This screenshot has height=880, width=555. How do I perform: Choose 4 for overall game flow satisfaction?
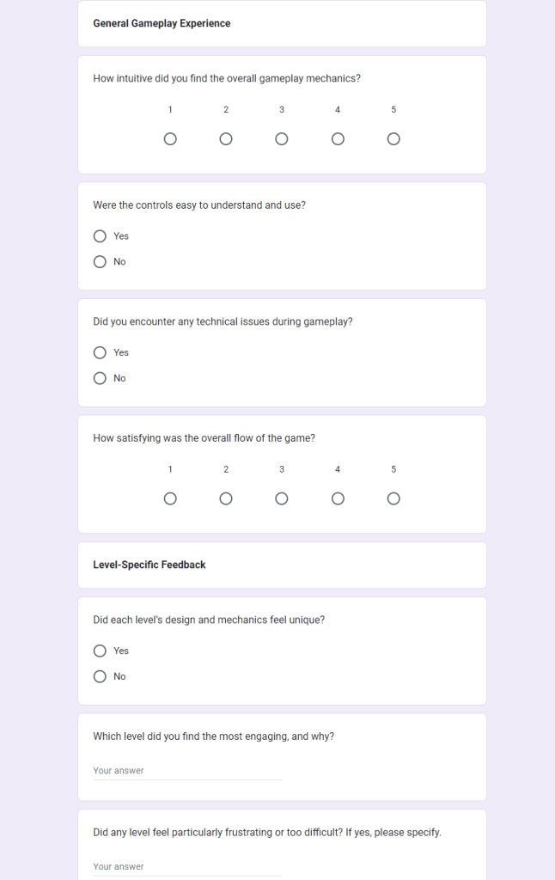[x=338, y=498]
